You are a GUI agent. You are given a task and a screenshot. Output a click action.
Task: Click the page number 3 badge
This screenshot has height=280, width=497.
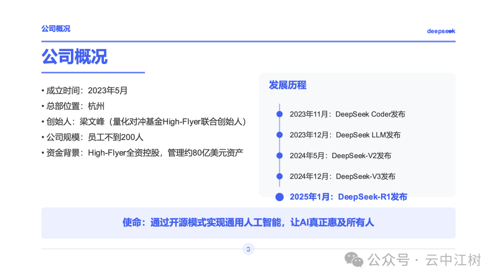tap(248, 249)
